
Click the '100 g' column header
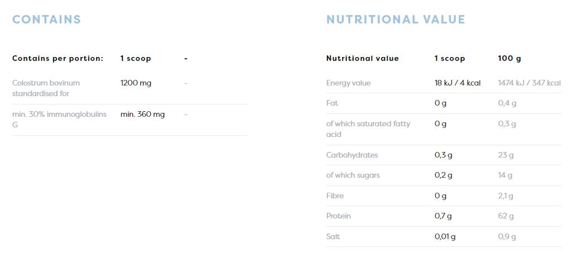509,58
